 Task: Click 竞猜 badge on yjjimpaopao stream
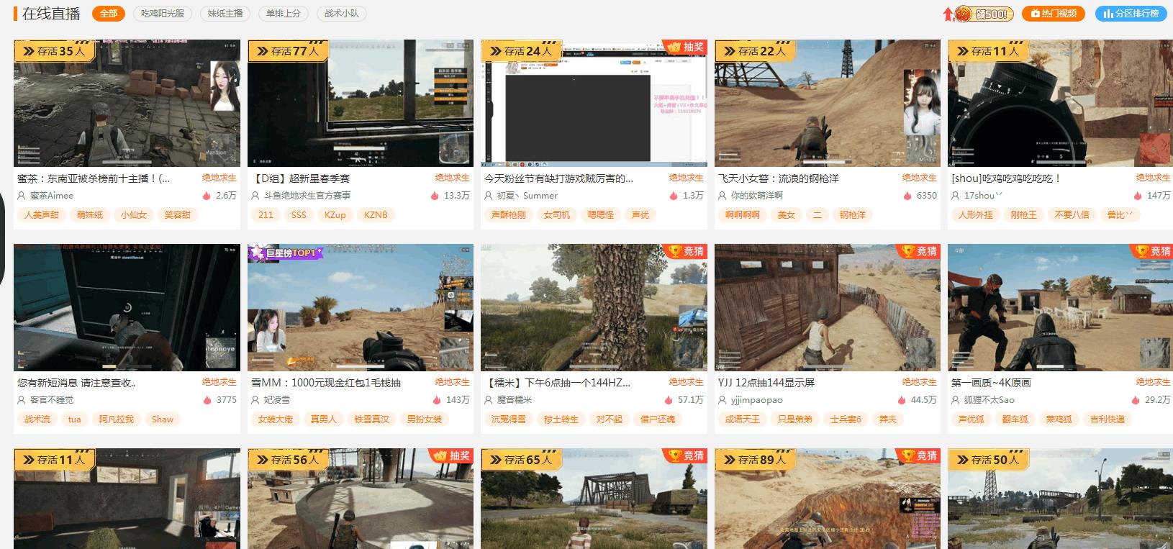(918, 252)
